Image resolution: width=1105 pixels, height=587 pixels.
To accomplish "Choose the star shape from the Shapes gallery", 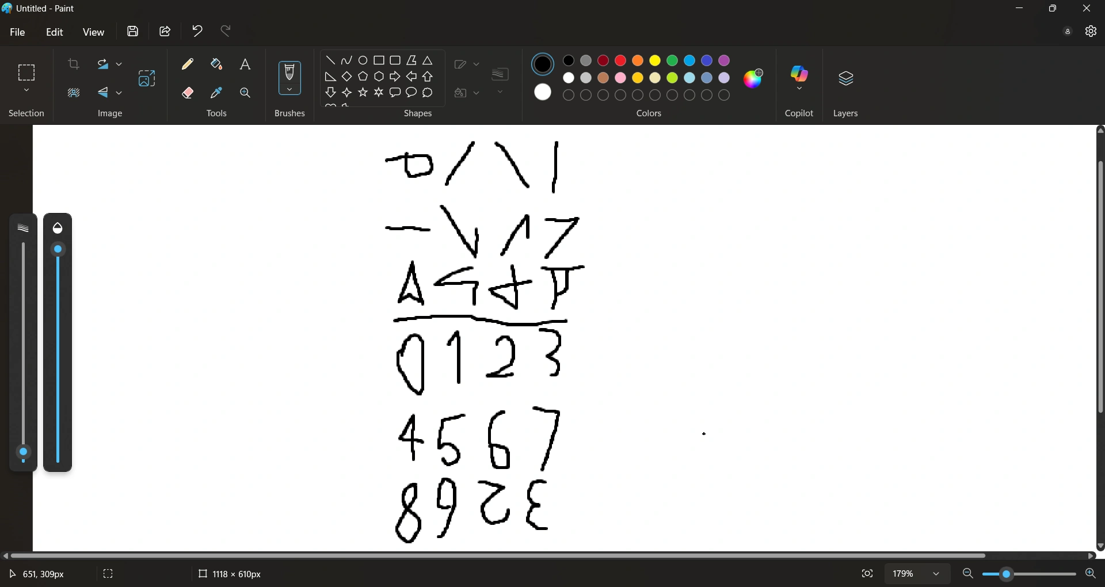I will tap(363, 92).
